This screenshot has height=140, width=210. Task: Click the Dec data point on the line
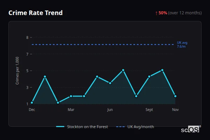tap(32, 103)
